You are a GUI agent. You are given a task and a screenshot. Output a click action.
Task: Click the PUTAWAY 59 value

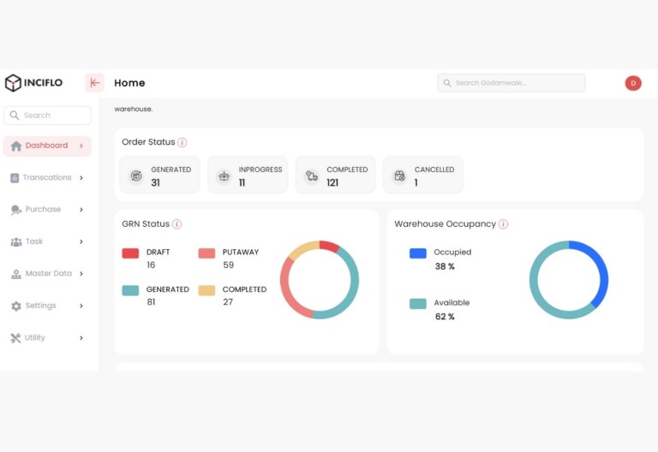228,265
